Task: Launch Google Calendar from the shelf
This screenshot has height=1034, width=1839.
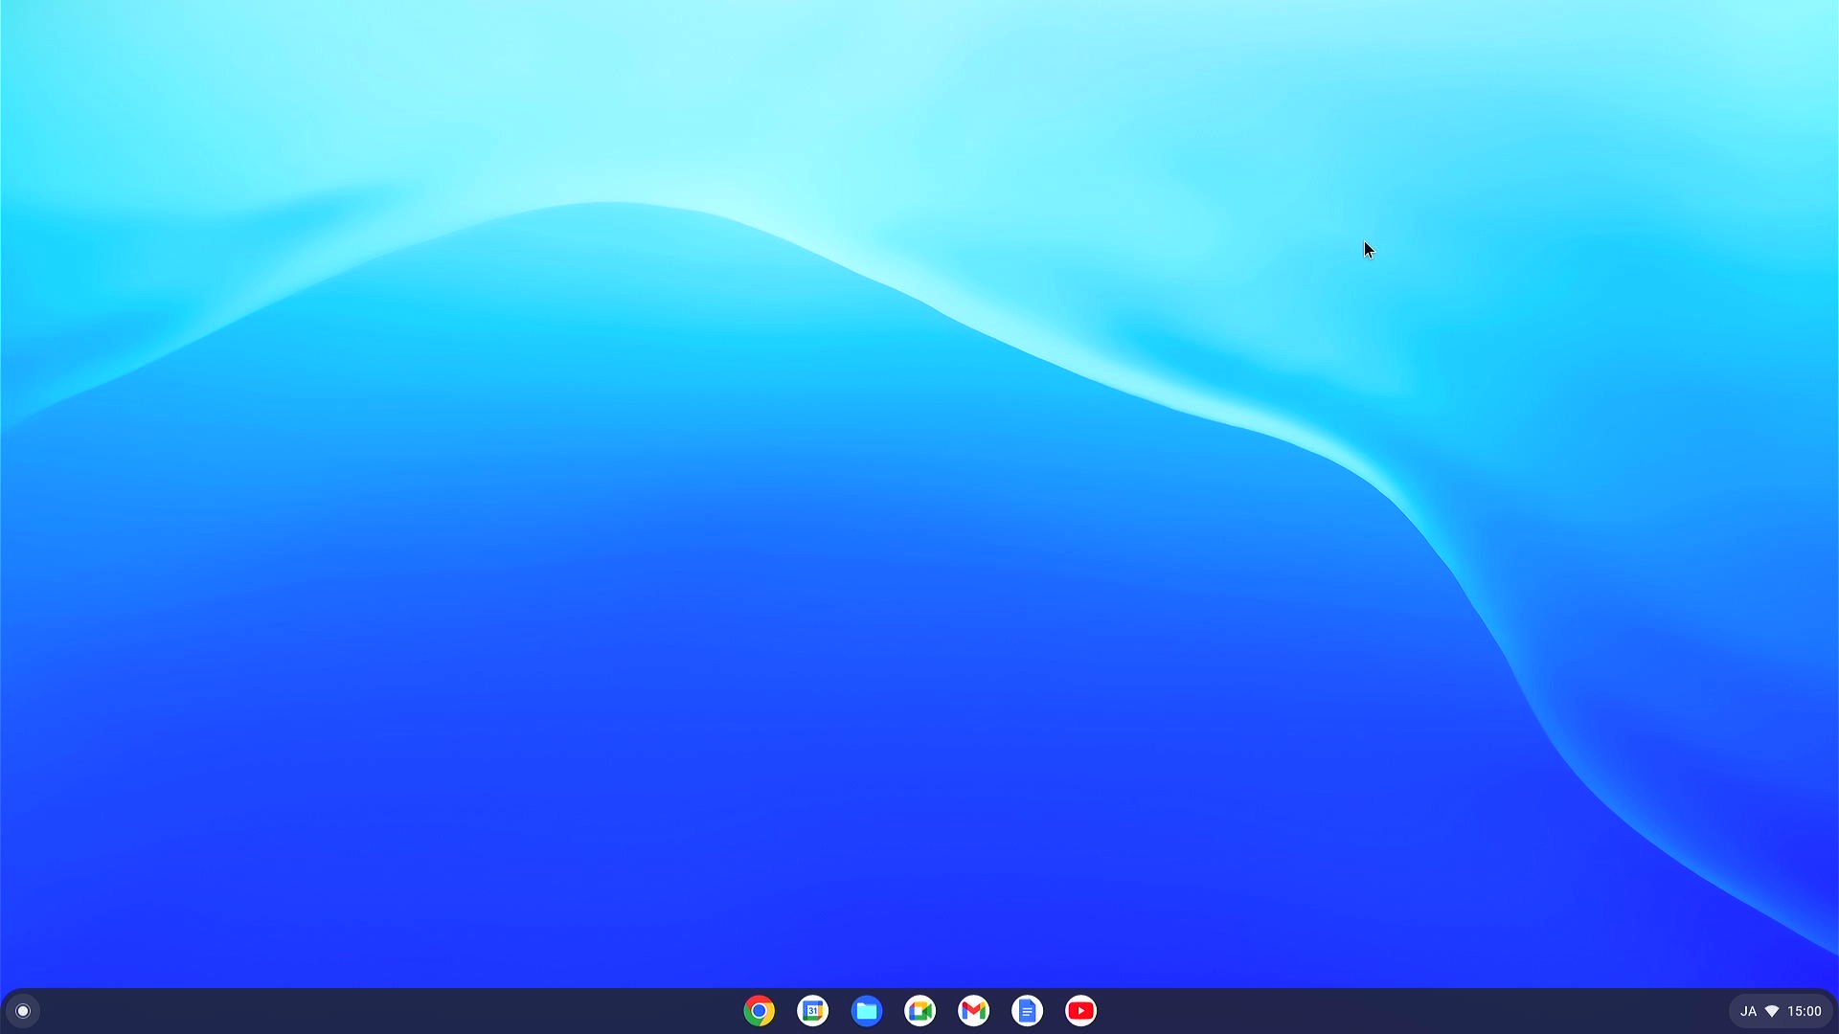Action: (x=812, y=1010)
